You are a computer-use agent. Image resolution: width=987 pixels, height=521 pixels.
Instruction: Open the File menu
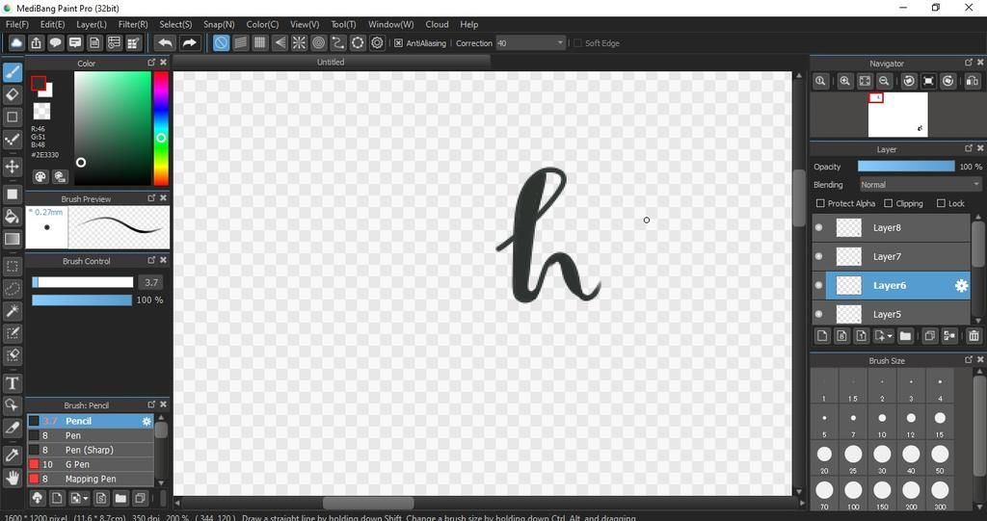click(x=17, y=24)
